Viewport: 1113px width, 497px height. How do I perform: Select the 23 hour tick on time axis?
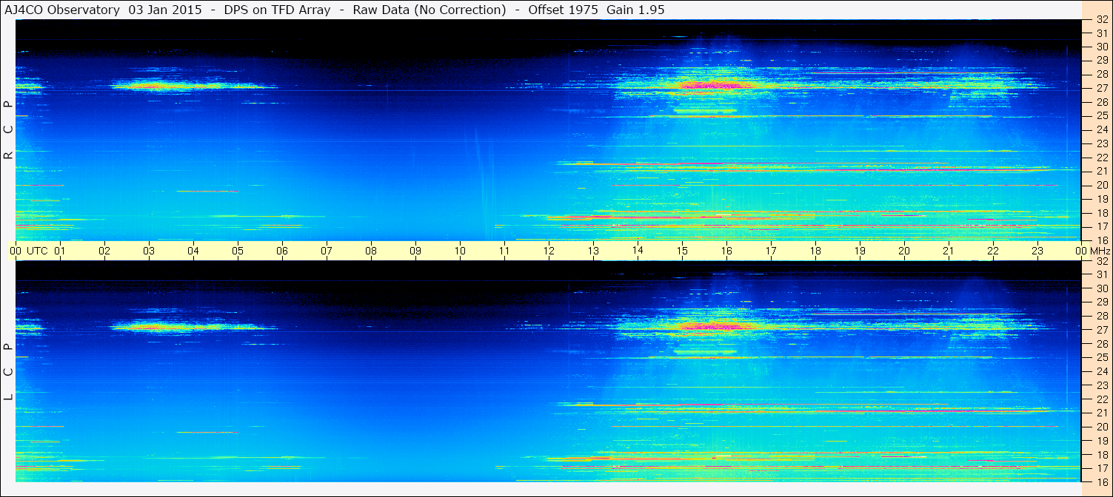[1037, 251]
